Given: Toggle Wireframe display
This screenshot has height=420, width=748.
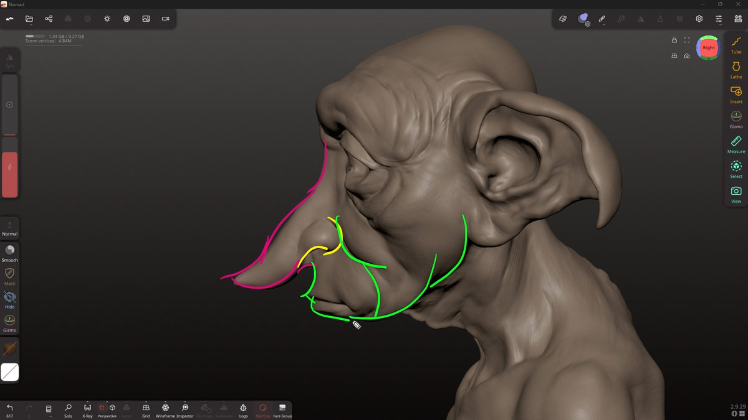Looking at the screenshot, I should [165, 409].
